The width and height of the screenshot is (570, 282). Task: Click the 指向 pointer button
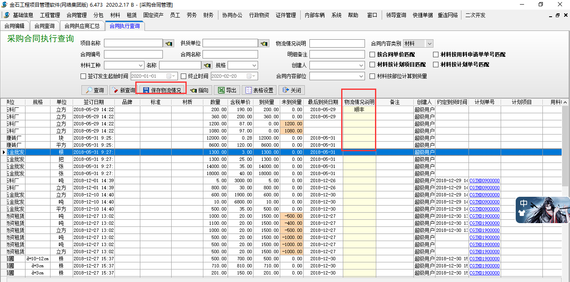[x=199, y=90]
